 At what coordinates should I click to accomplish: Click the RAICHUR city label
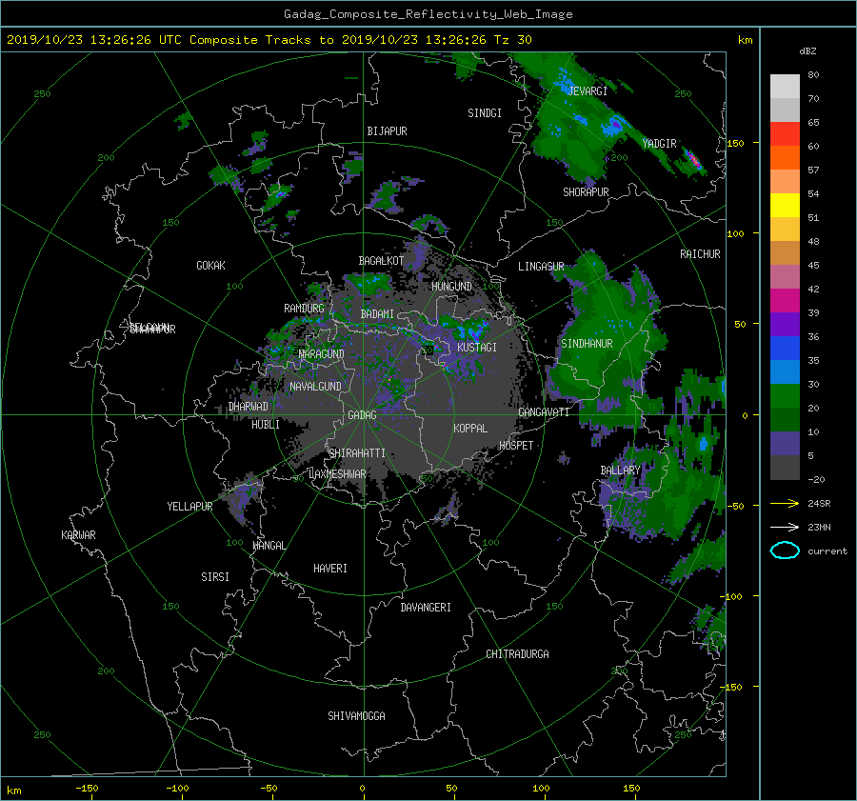[700, 254]
